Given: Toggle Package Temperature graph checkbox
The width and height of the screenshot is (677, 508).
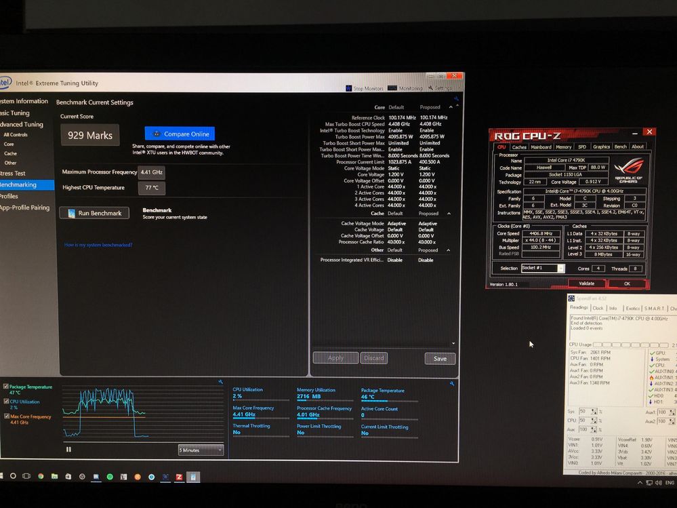Looking at the screenshot, I should 6,386.
